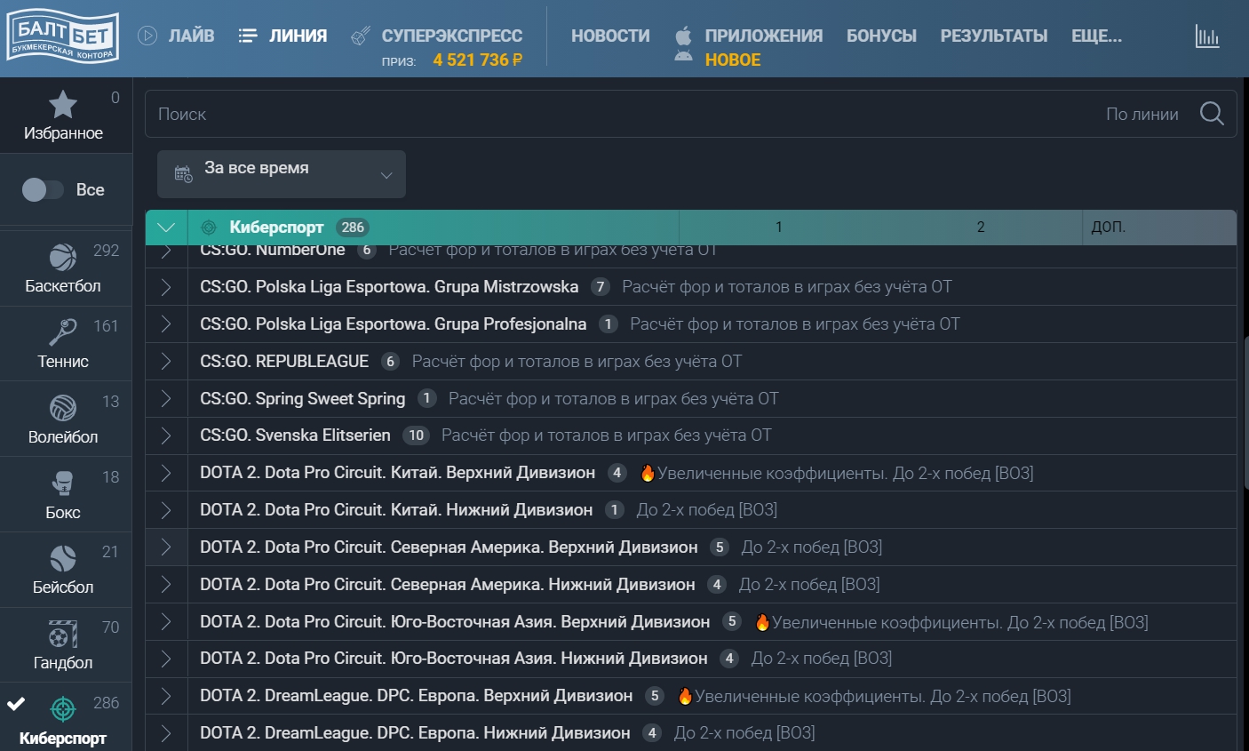
Task: Select the Baseball icon in sidebar
Action: pyautogui.click(x=62, y=558)
